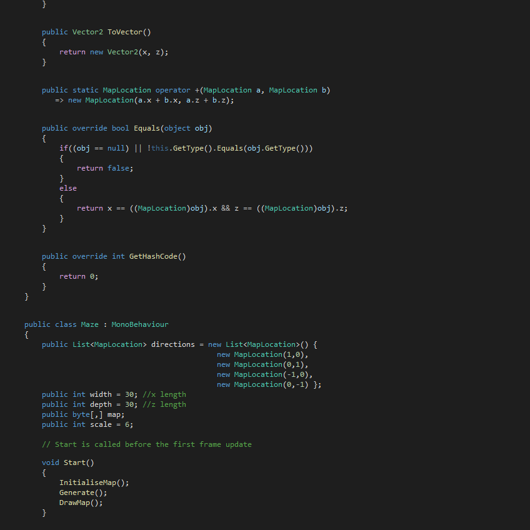Screen dimensions: 530x530
Task: Click the '//z length' comment
Action: (164, 404)
